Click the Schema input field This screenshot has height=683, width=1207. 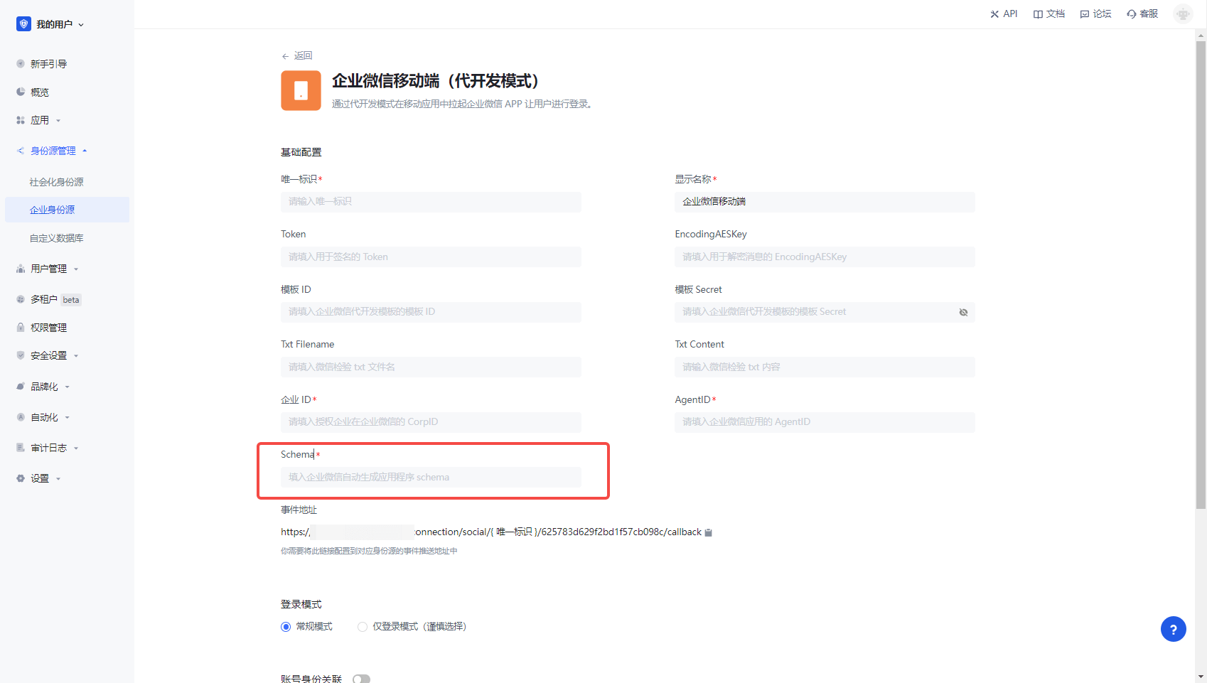tap(431, 478)
